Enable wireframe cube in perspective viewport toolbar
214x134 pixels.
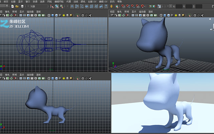pos(161,15)
